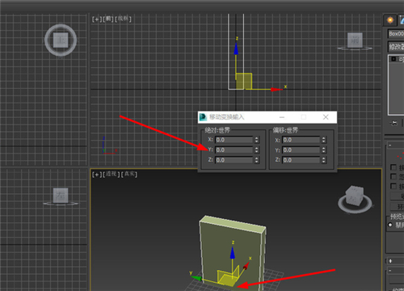Click the Box00 object name field

click(396, 34)
